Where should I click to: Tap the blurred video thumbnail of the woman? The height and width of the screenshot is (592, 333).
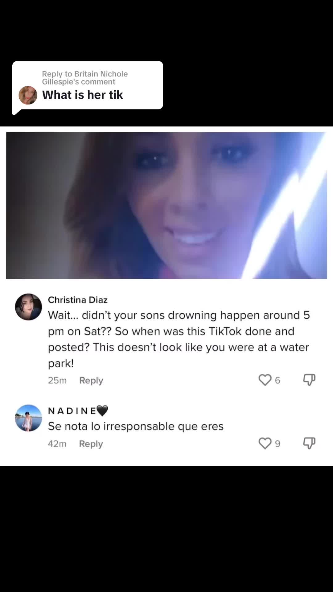tap(166, 205)
